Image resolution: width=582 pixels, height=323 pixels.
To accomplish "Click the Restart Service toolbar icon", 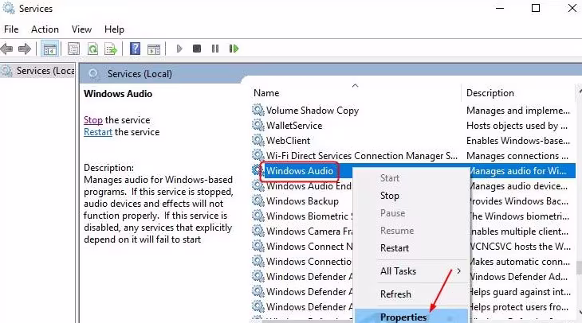I will (x=234, y=49).
